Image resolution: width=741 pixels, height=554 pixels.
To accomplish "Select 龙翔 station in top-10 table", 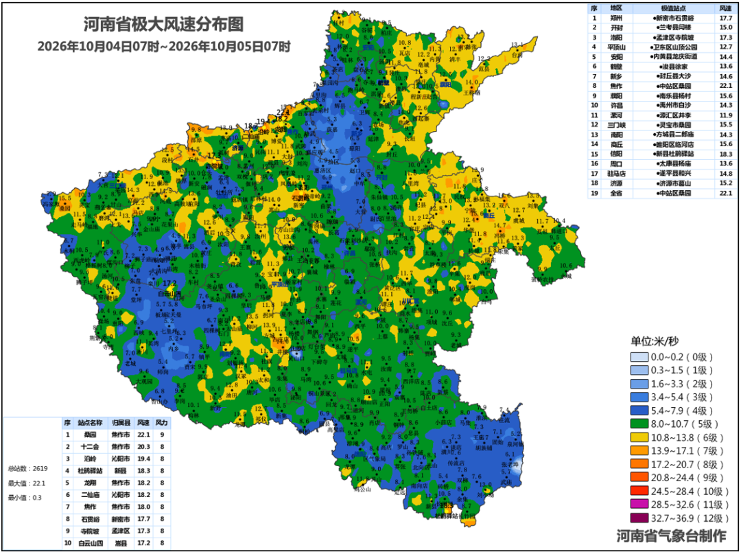I will (90, 483).
